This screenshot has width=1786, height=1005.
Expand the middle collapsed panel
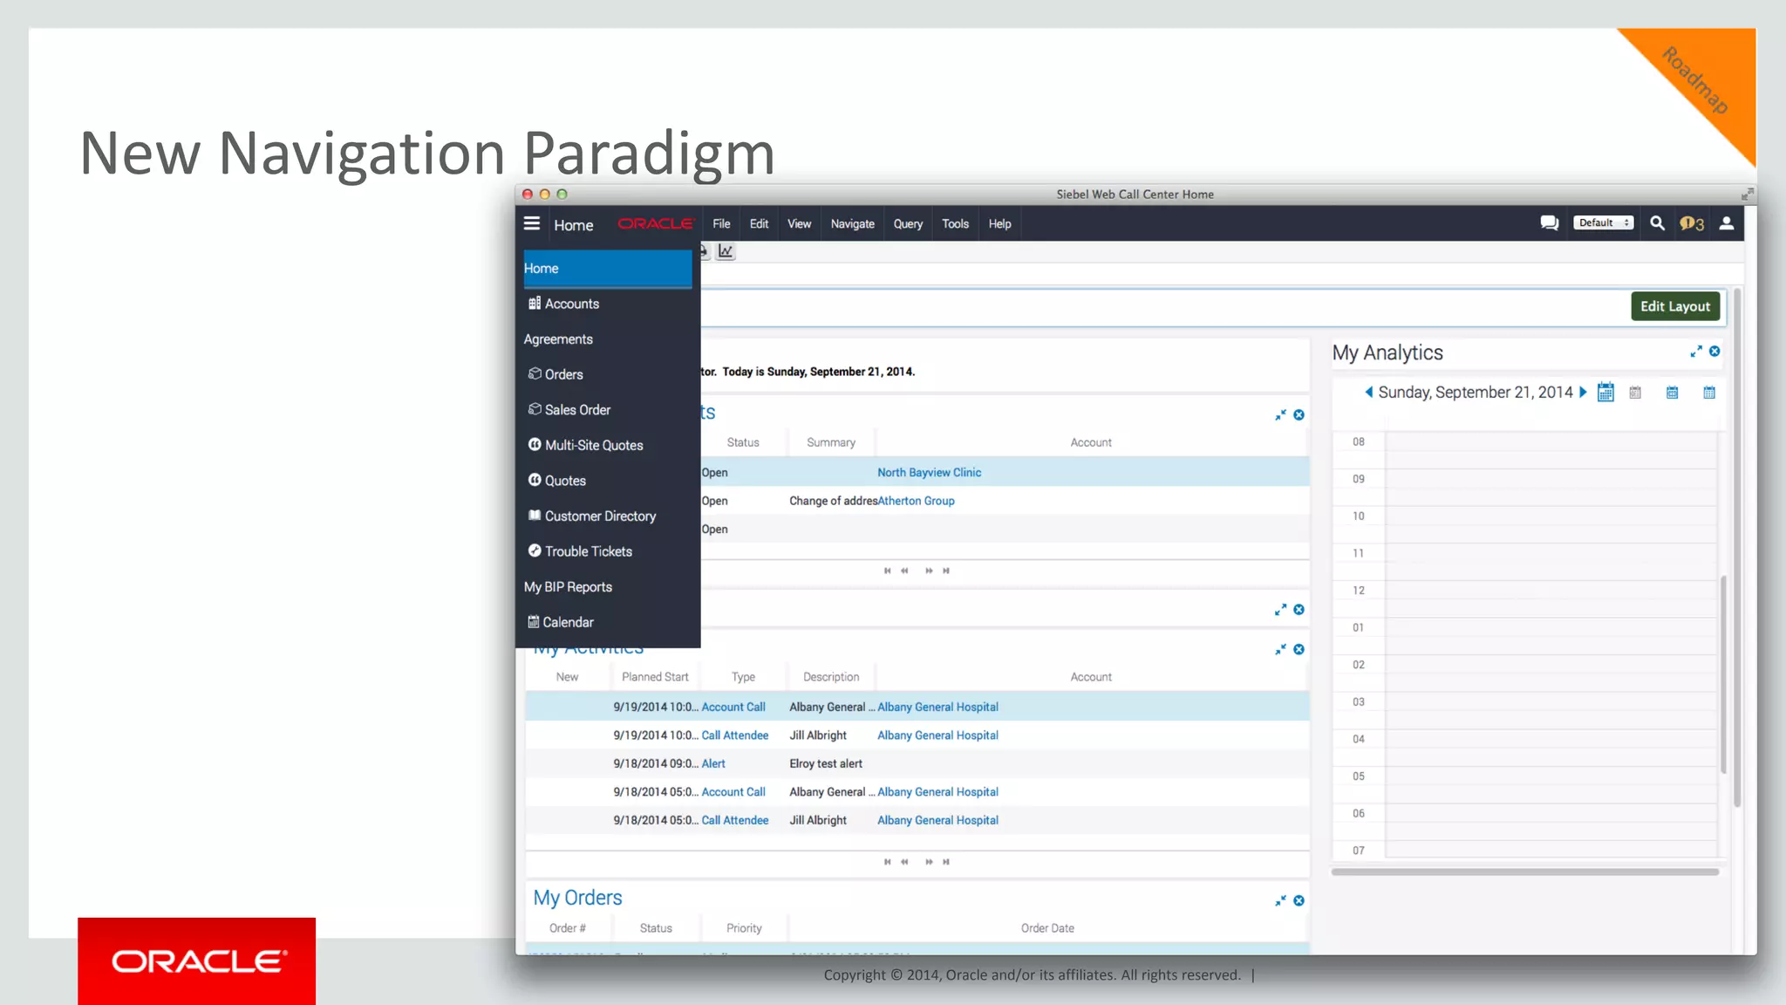point(1280,610)
